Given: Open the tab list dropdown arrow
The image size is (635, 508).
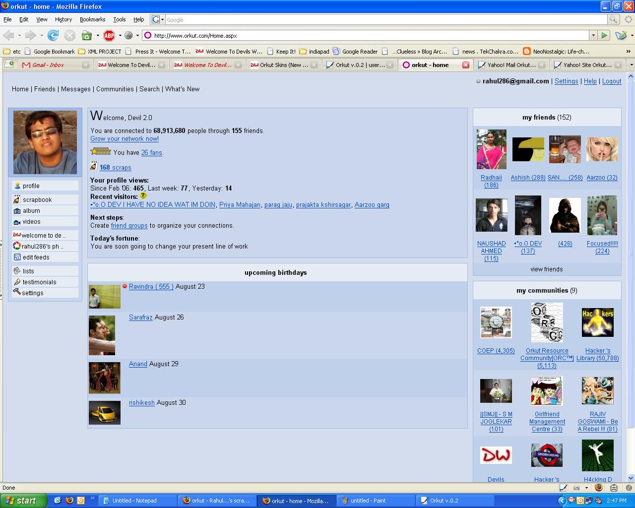Looking at the screenshot, I should (x=631, y=64).
